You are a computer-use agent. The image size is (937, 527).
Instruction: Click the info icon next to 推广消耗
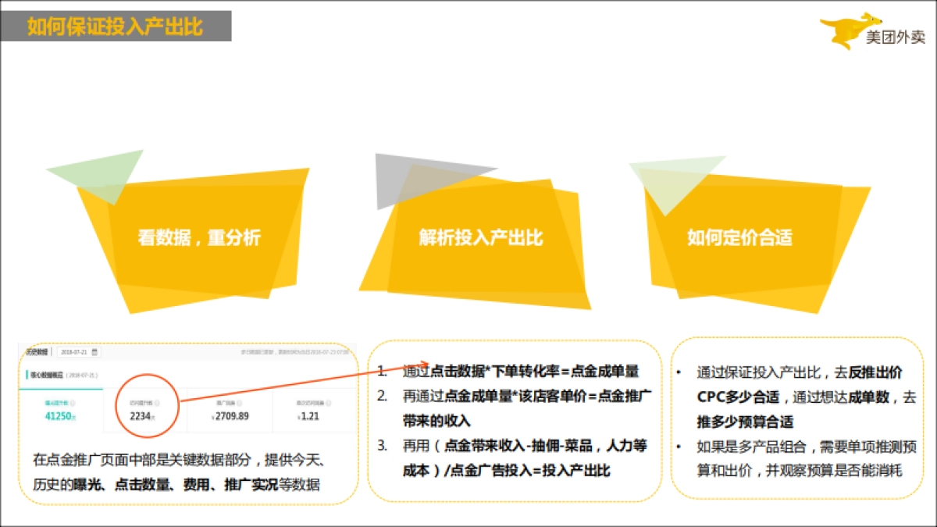coord(241,404)
